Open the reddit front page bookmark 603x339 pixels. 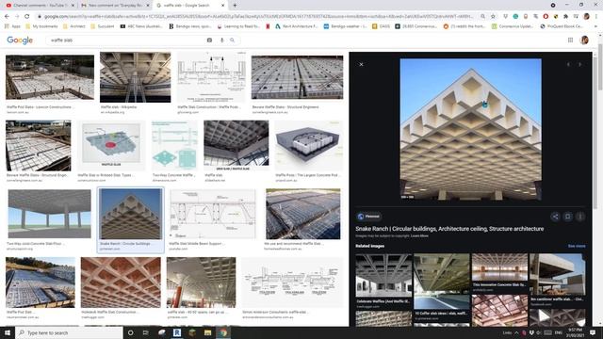pyautogui.click(x=465, y=26)
